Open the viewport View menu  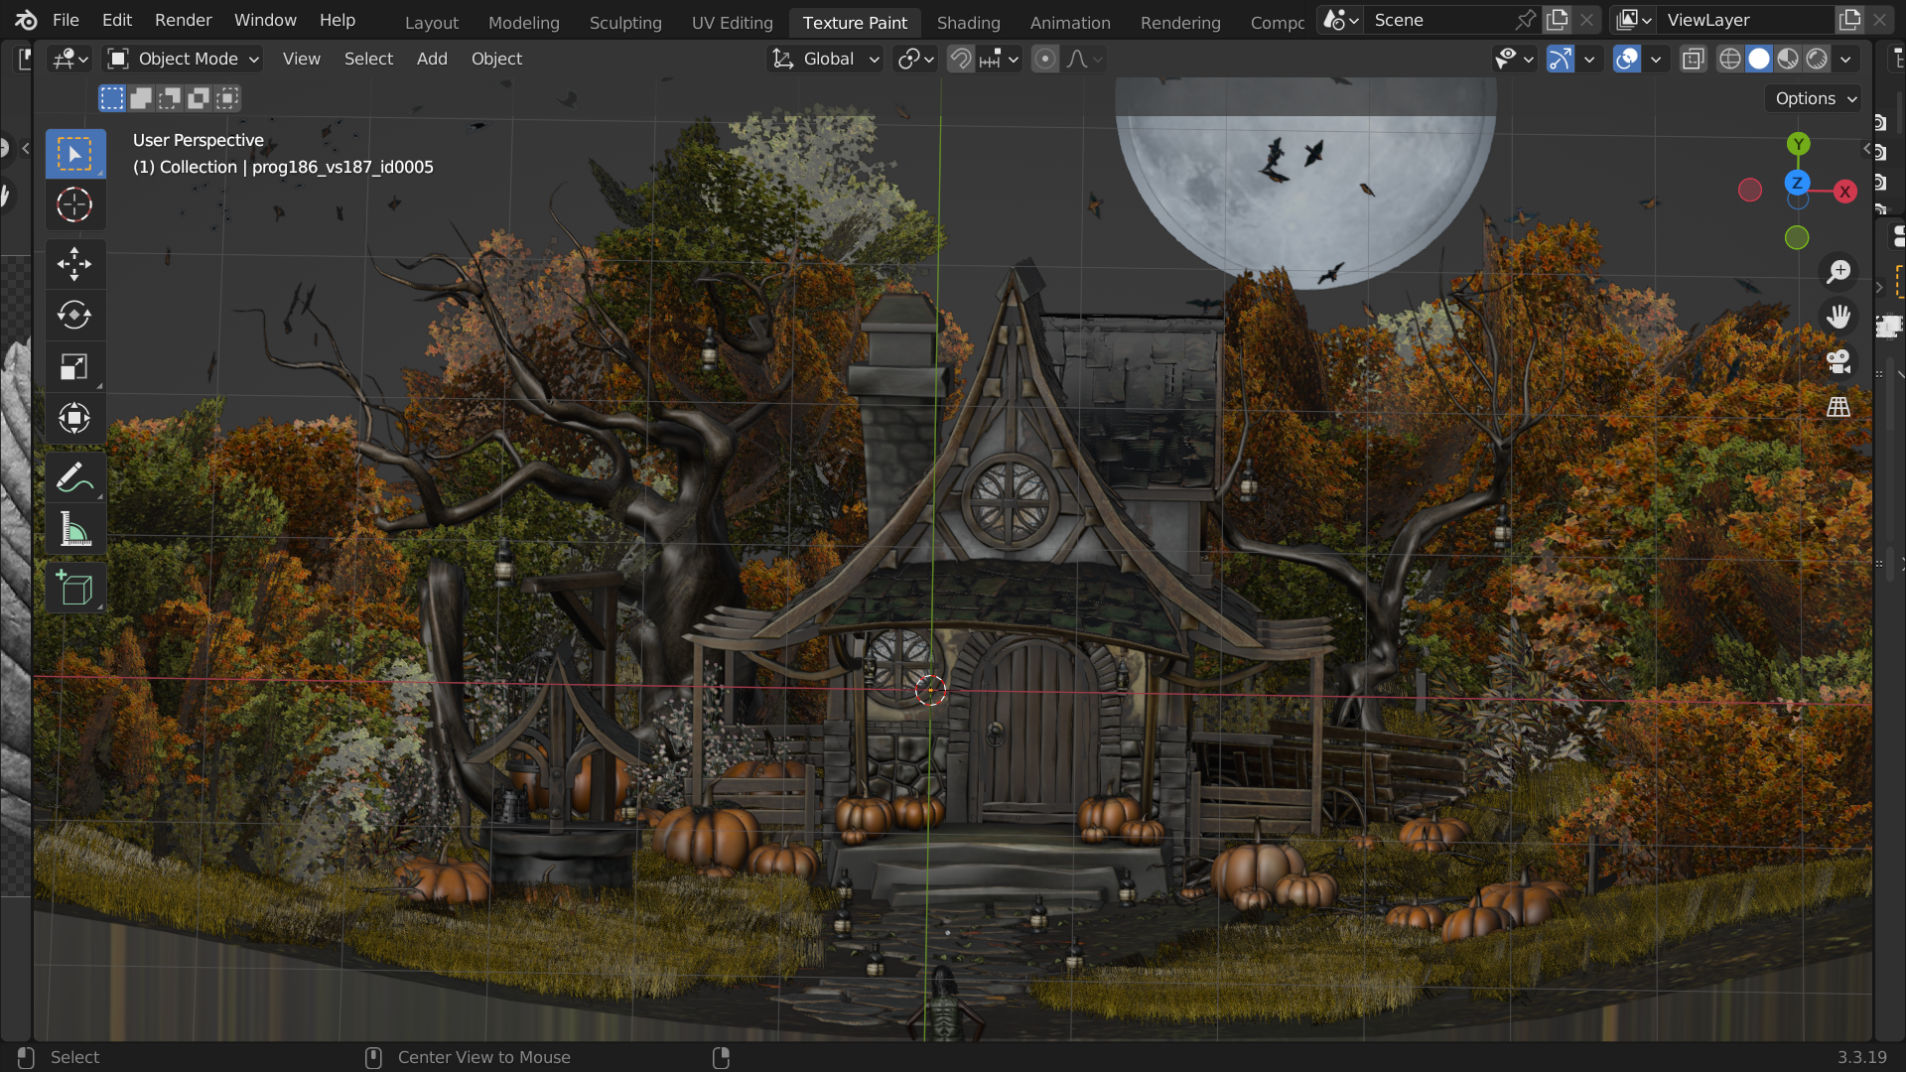pyautogui.click(x=301, y=59)
